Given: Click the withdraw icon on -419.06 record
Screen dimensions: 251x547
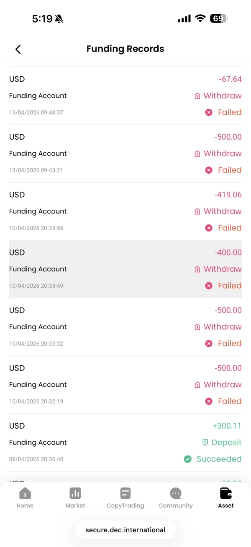Looking at the screenshot, I should tap(197, 211).
